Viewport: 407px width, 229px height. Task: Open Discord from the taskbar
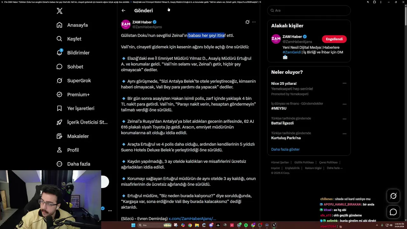pos(211,225)
